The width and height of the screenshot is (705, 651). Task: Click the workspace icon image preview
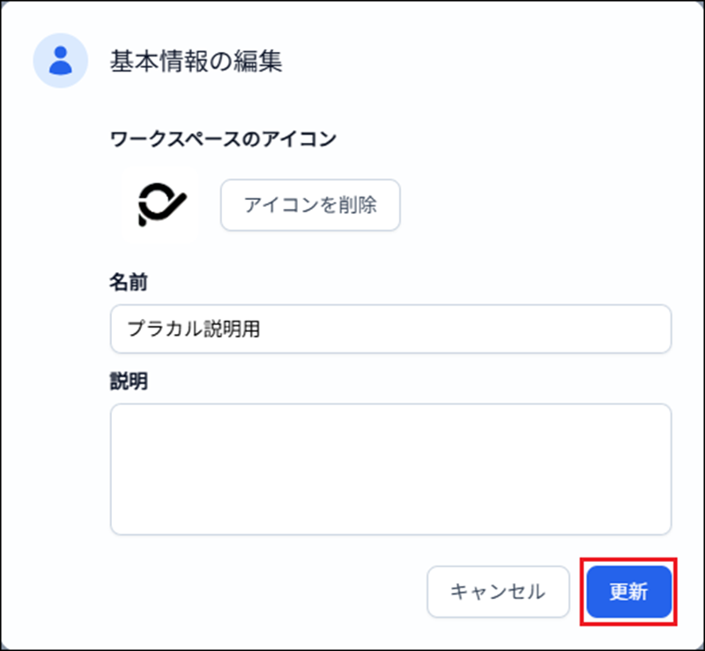tap(162, 205)
